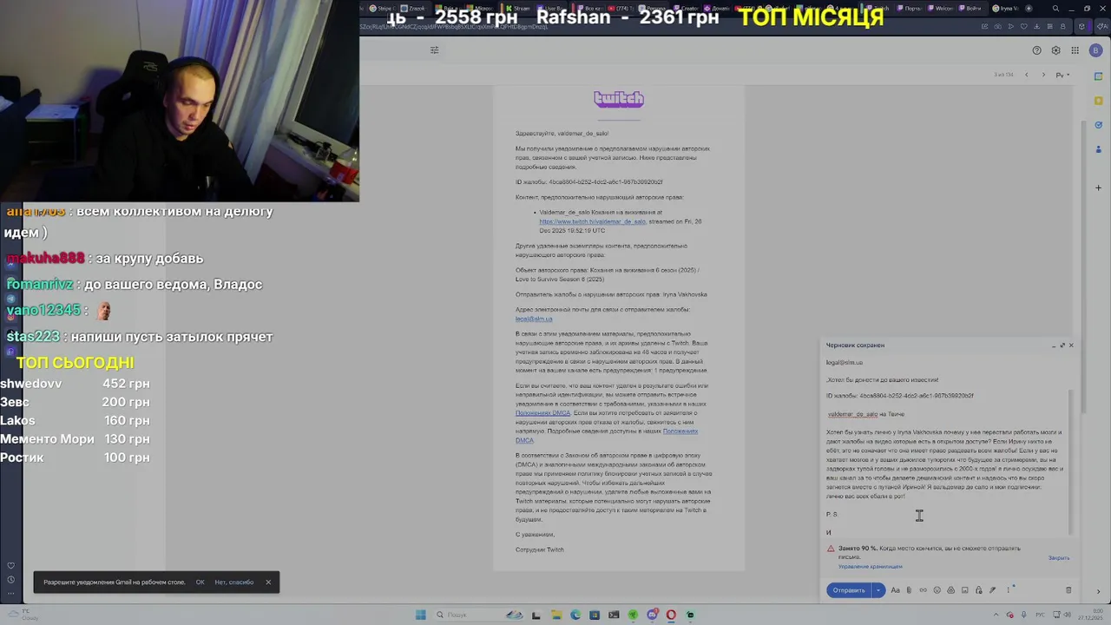Open Управление хранилищем link

coord(870,567)
